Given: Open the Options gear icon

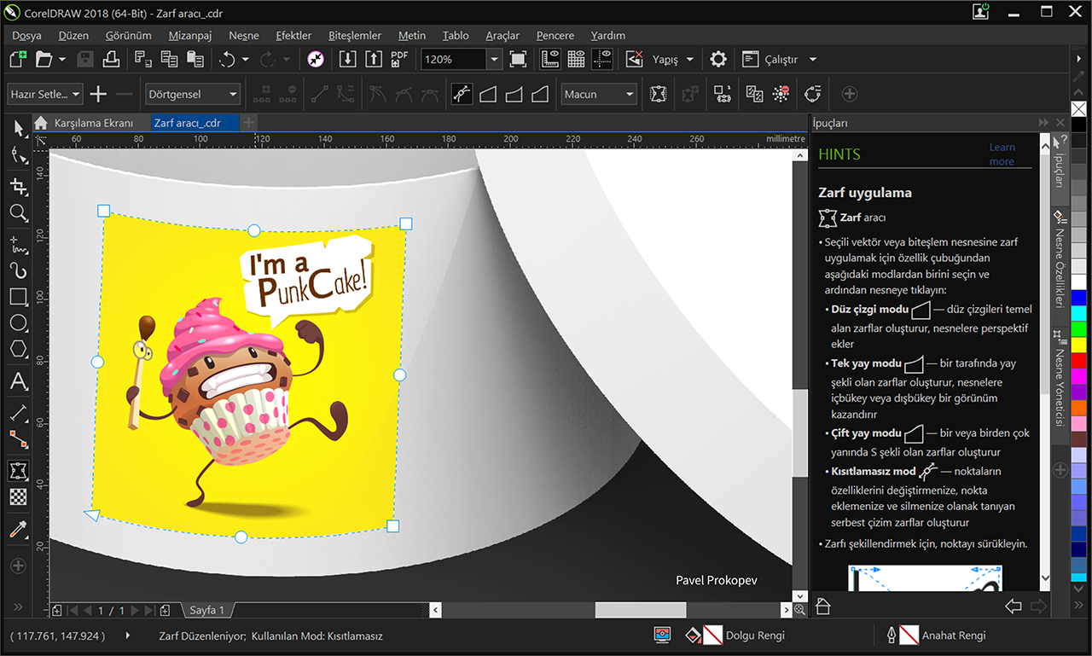Looking at the screenshot, I should (718, 59).
